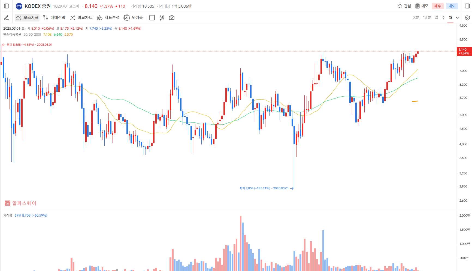
Task: Add stock to 관심 favorites star
Action: tap(404, 6)
